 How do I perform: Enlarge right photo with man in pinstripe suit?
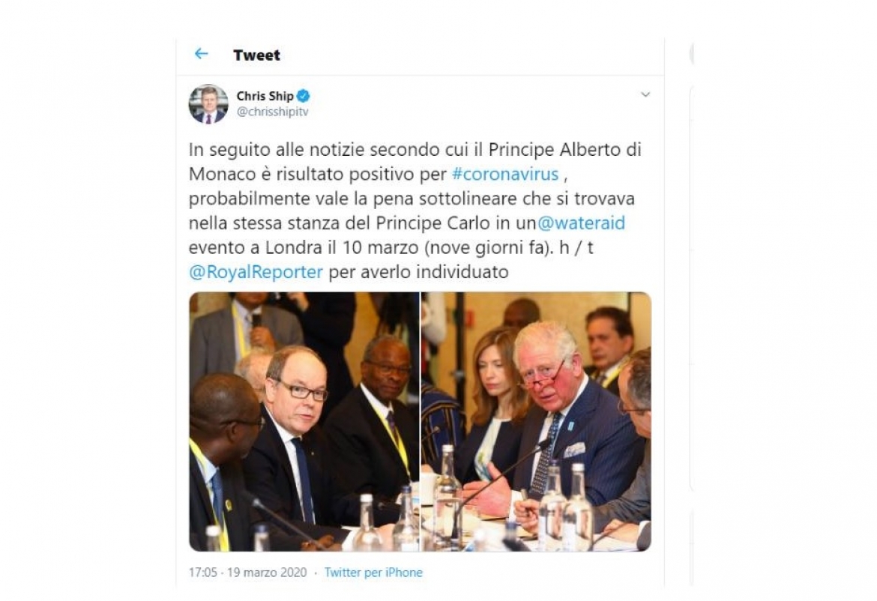click(x=537, y=422)
